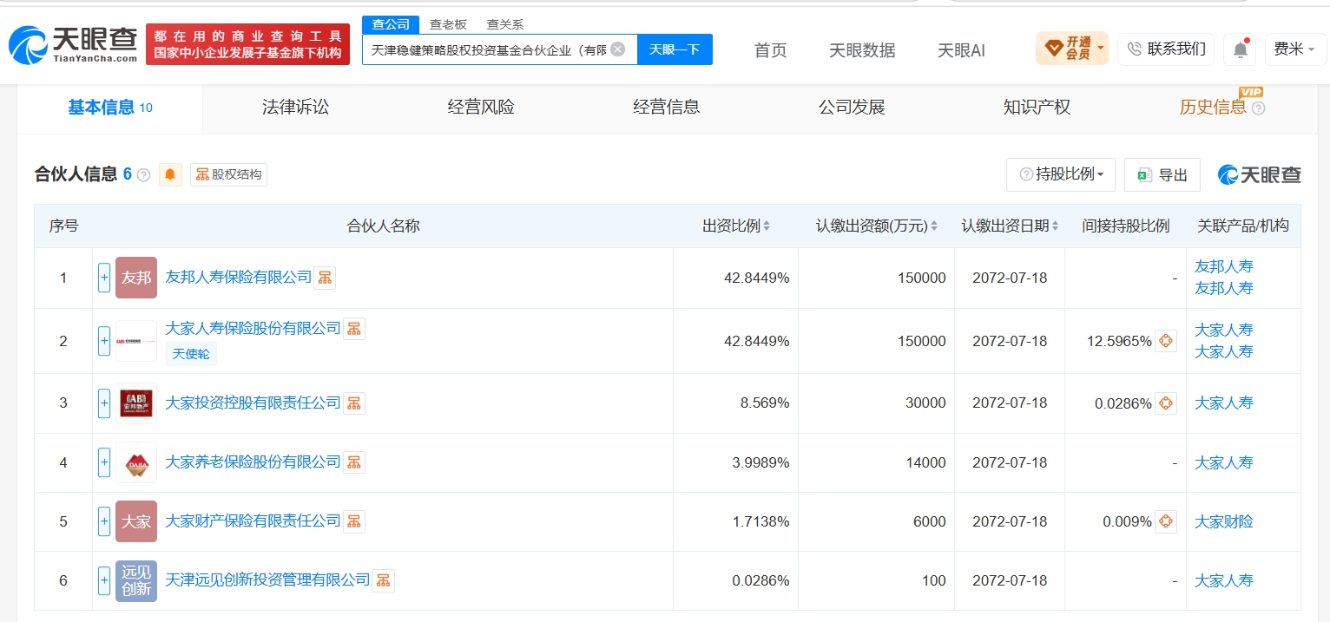Expand row 4 大家养老保险 plus button
1330x622 pixels.
click(104, 462)
